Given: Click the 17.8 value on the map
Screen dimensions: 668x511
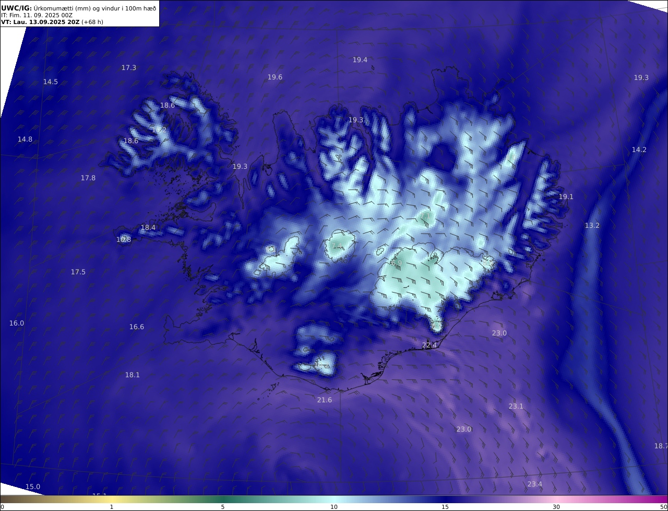Looking at the screenshot, I should [x=88, y=178].
